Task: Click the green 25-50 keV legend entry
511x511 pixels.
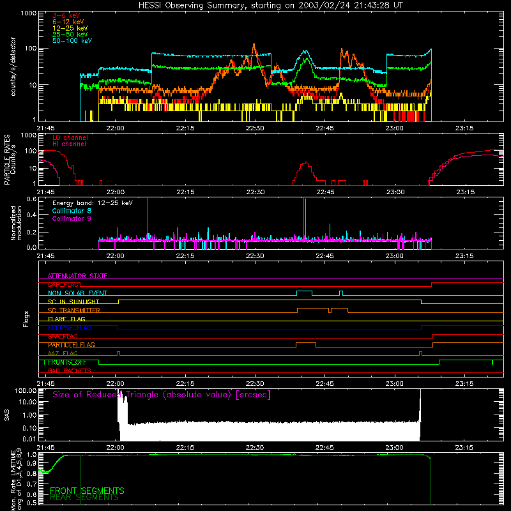Action: tap(70, 34)
